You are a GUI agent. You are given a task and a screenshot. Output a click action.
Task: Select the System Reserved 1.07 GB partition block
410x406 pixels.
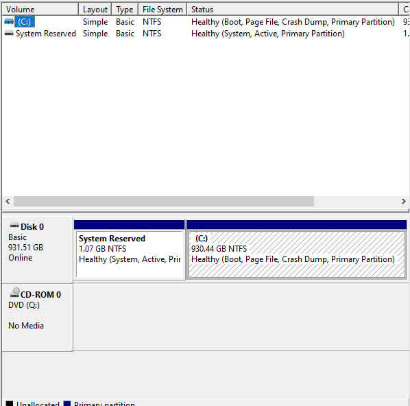(x=130, y=250)
